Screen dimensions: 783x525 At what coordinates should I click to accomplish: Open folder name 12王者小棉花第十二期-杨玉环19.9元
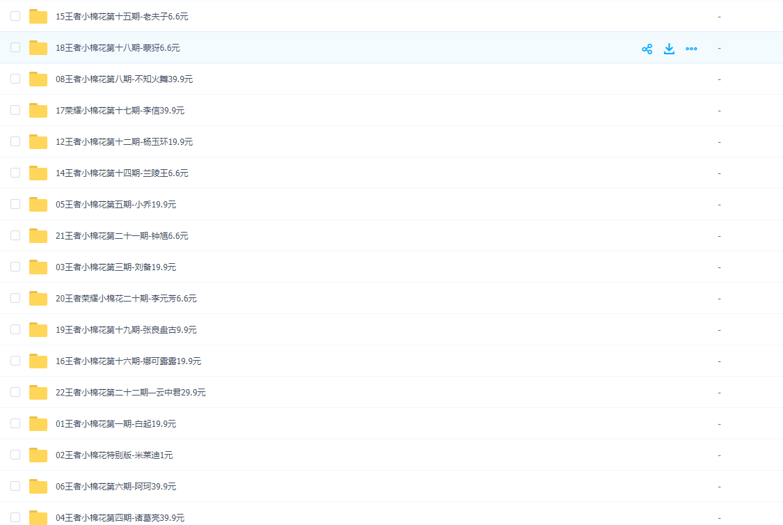[125, 142]
